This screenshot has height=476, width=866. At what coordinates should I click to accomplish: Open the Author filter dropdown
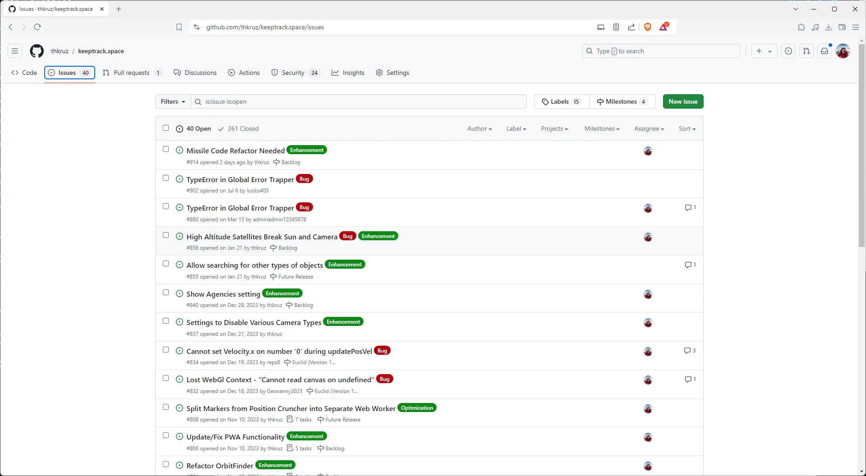click(479, 128)
